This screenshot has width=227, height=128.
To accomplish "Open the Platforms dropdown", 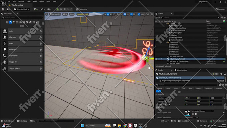I will coord(82,9).
